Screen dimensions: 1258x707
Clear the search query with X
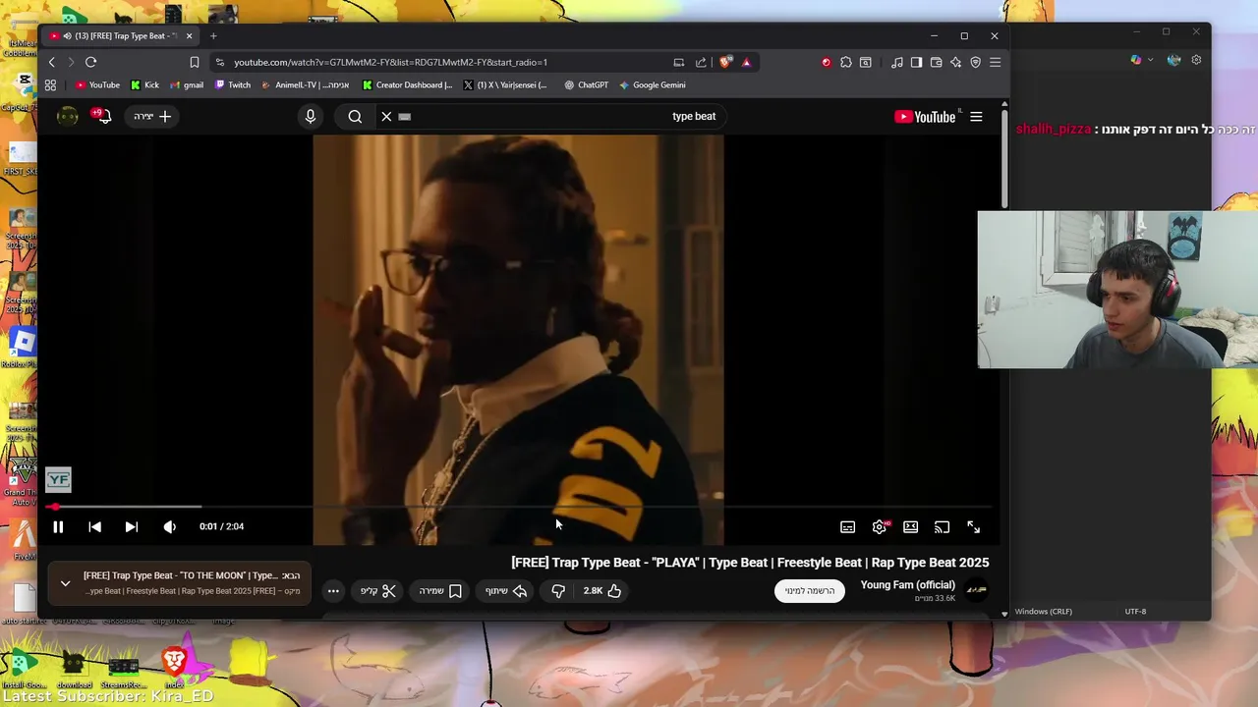click(386, 116)
